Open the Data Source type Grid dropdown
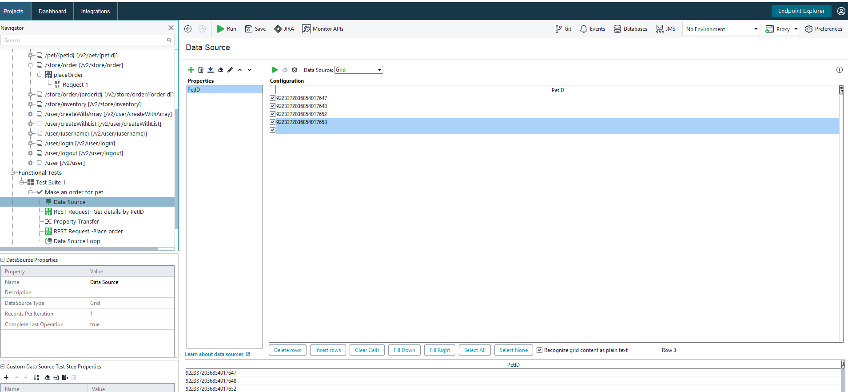The height and width of the screenshot is (392, 848). click(358, 70)
